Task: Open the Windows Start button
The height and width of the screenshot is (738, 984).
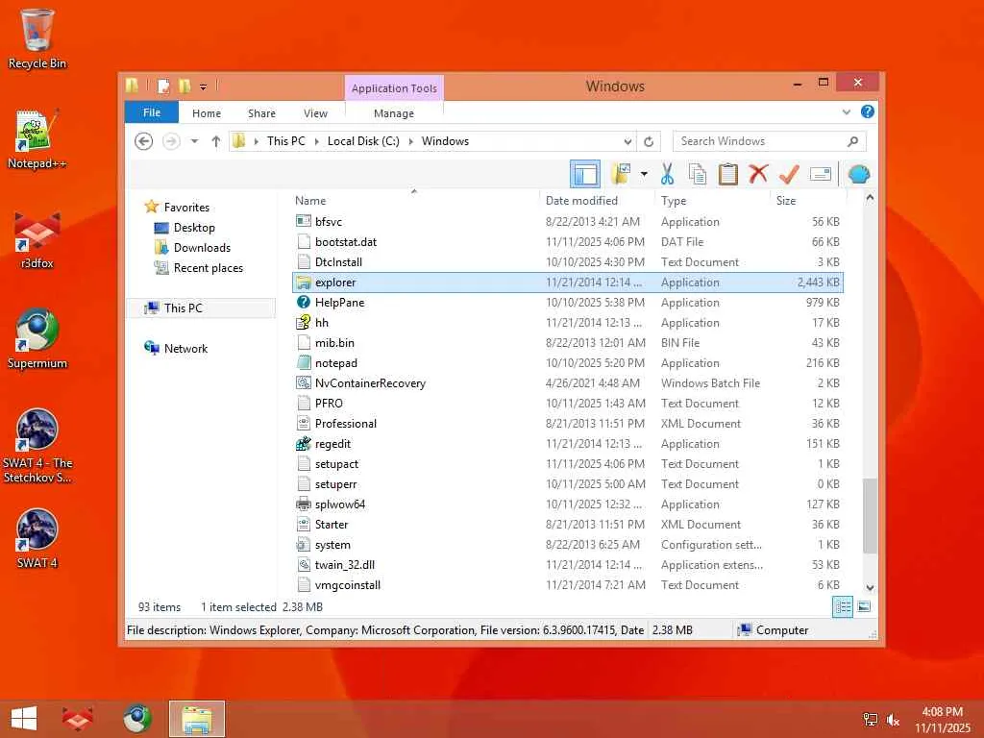Action: point(24,719)
